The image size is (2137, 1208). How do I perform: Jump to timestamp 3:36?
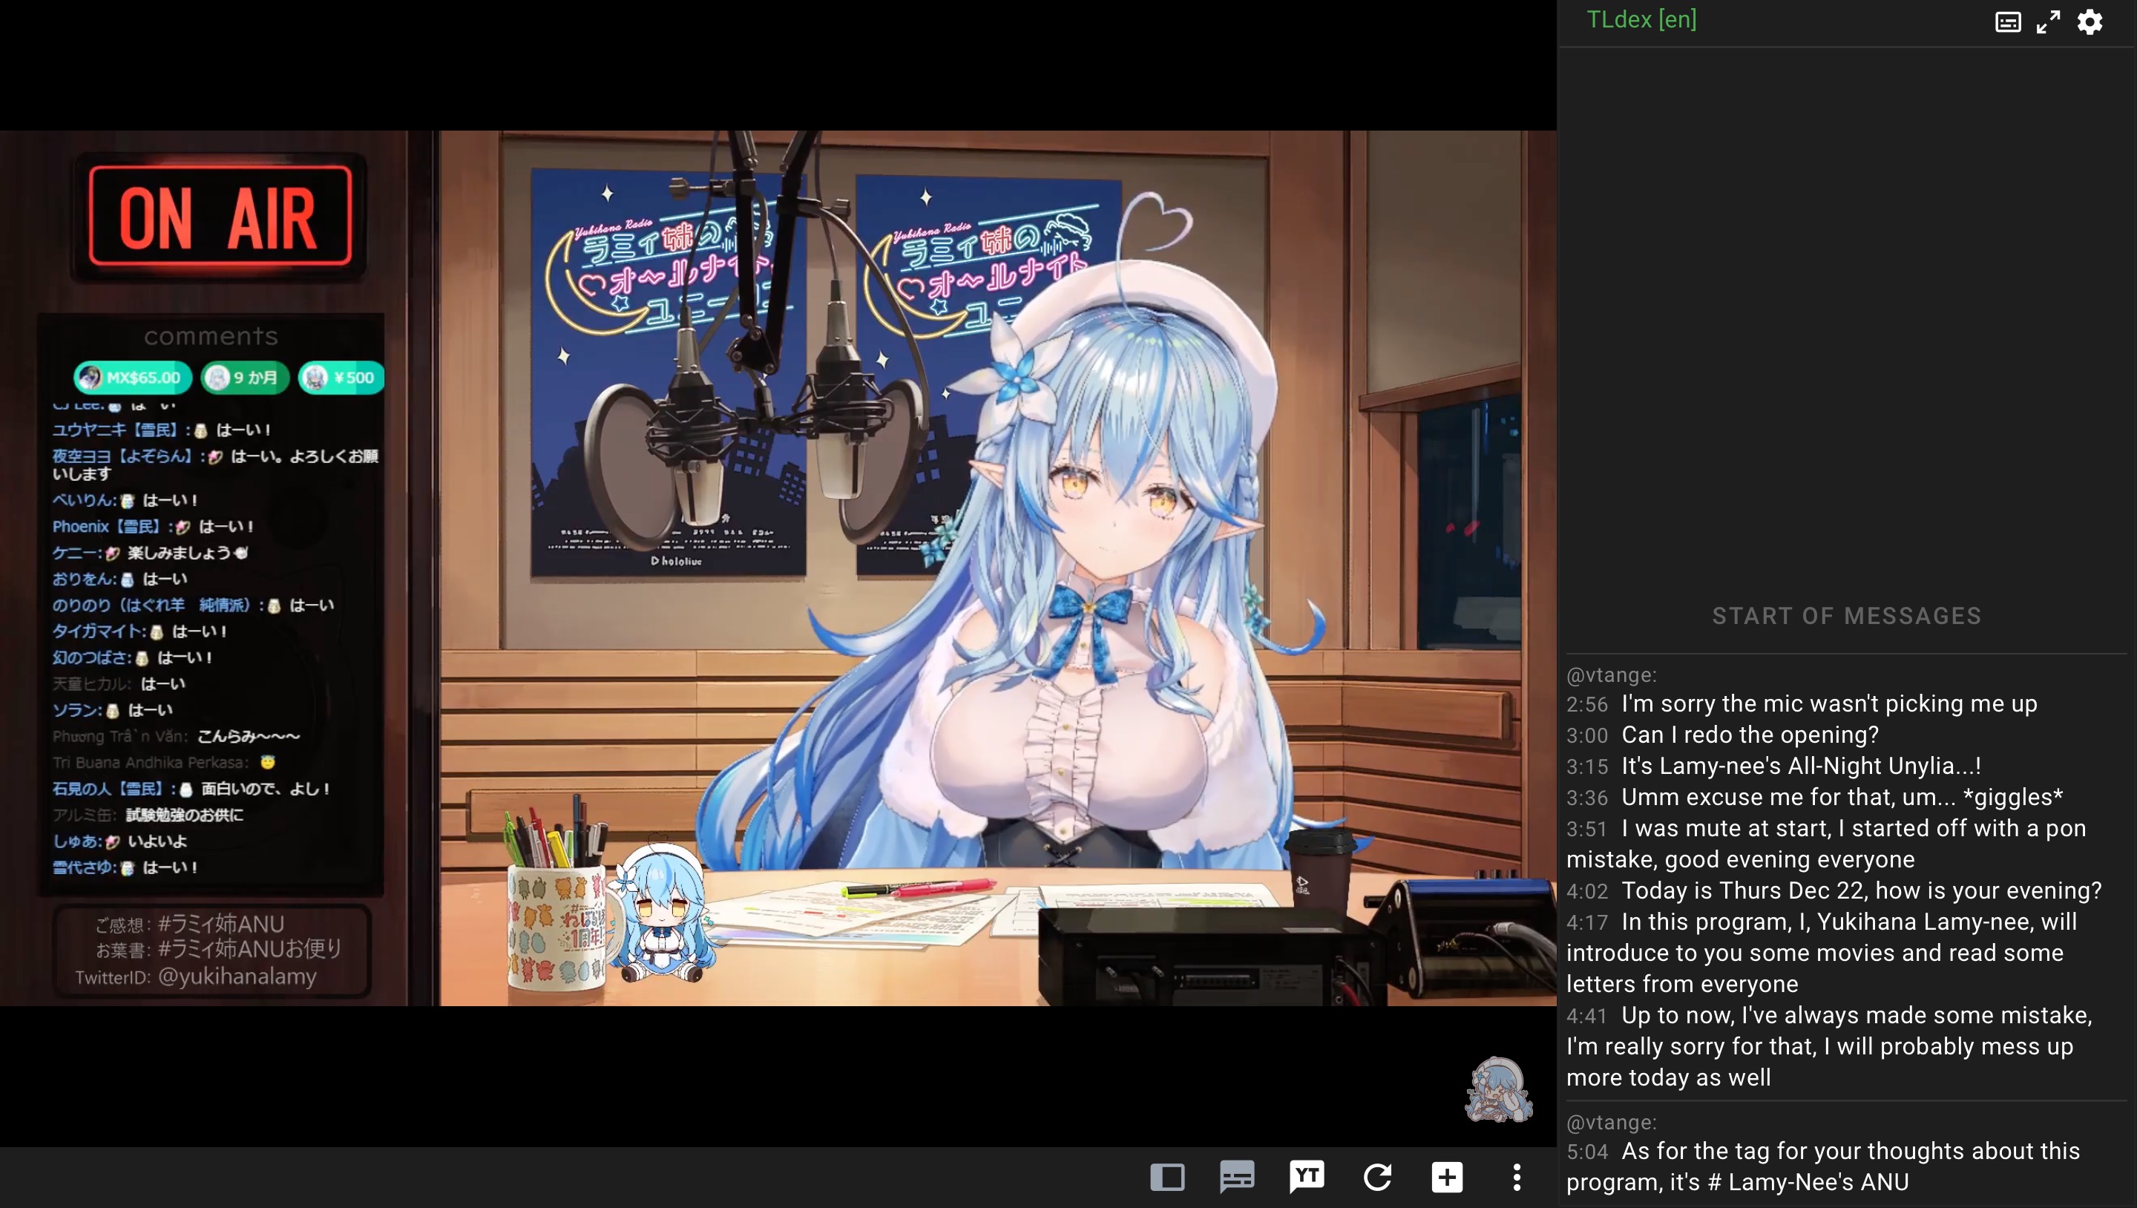tap(1586, 798)
